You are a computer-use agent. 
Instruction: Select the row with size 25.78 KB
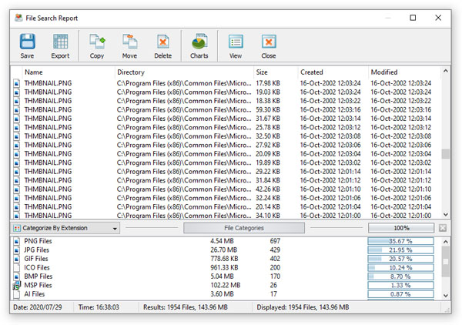(226, 128)
